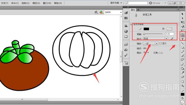Select the Lasso tool
This screenshot has width=186, height=105.
(x=183, y=30)
